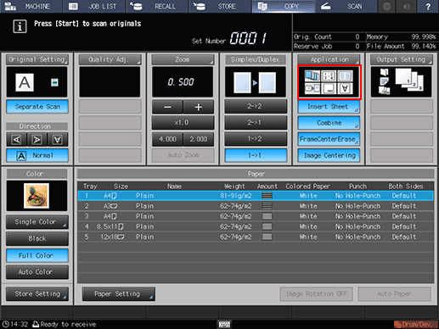Screen dimensions: 439x329
Task: Switch to the SCAN tab
Action: 346,6
